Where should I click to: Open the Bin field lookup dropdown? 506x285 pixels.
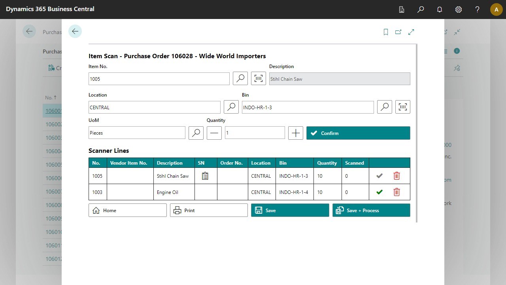pyautogui.click(x=384, y=106)
